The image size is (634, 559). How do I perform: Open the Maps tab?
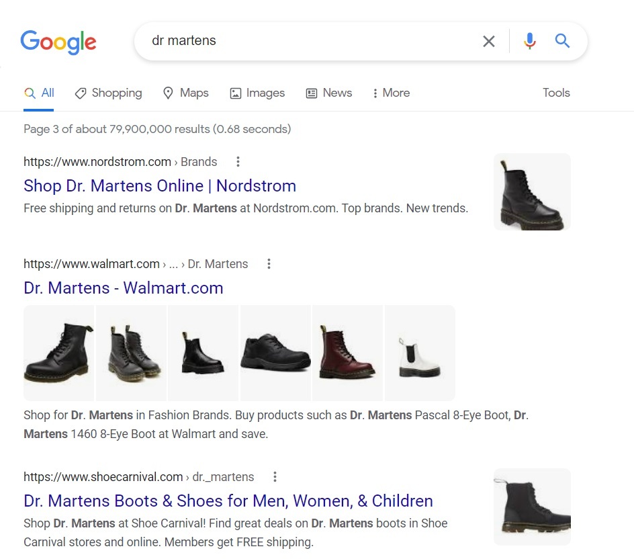(185, 93)
